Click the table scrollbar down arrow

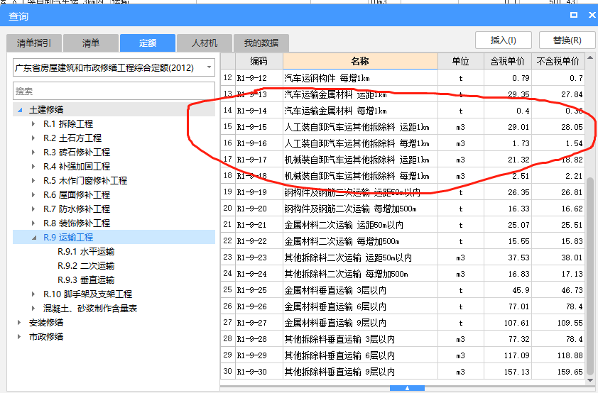tap(590, 380)
